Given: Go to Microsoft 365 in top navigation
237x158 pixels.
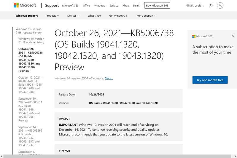Looking at the screenshot, I should (70, 6).
